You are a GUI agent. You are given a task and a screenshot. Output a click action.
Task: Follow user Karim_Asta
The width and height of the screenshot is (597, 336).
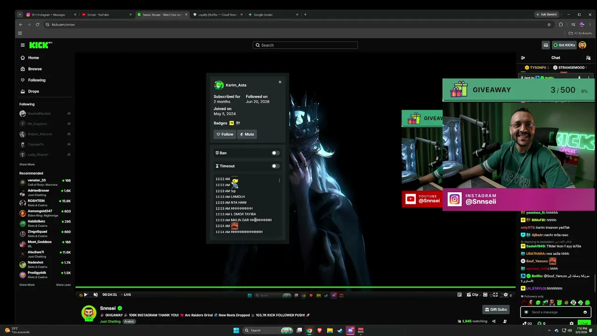point(225,134)
